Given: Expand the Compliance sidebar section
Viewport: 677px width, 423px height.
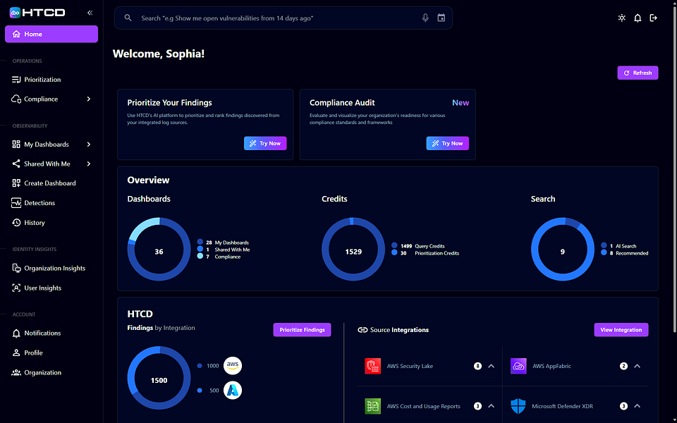Looking at the screenshot, I should pos(90,99).
